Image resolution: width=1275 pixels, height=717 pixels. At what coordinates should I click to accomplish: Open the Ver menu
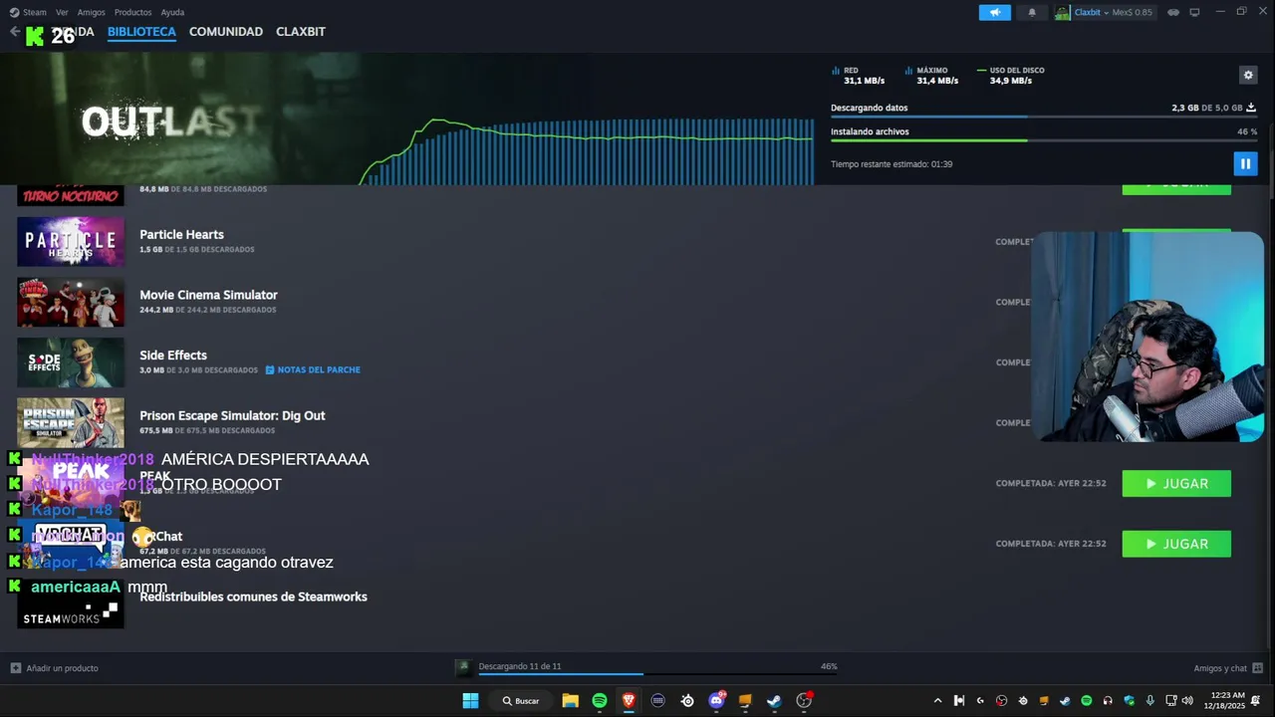pyautogui.click(x=62, y=12)
